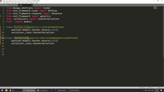The height and width of the screenshot is (92, 164).
Task: Open the Windows Start menu
Action: [x=2, y=90]
